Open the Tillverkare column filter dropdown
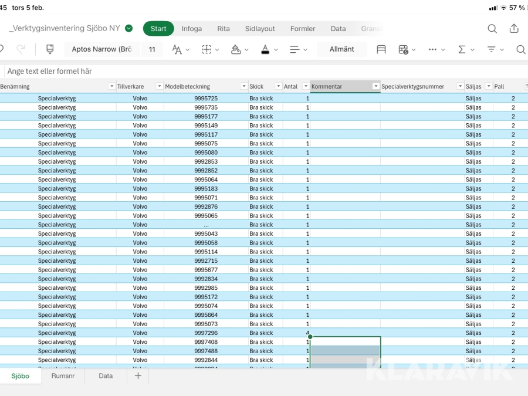528x396 pixels. [159, 86]
